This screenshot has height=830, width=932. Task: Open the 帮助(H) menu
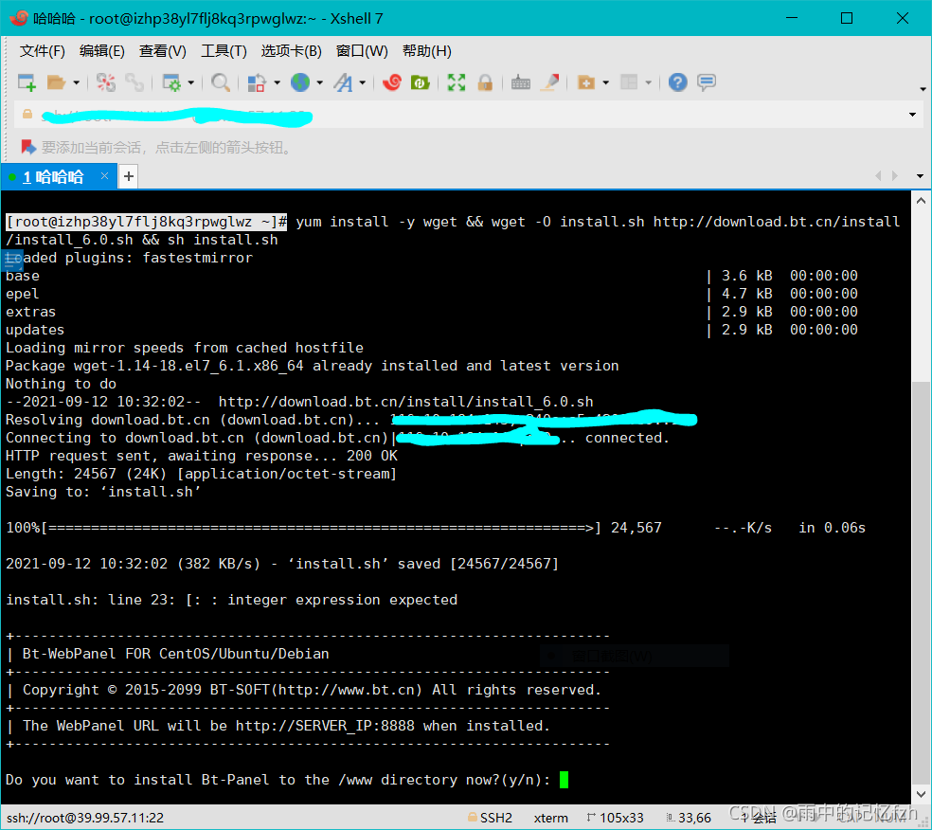click(x=427, y=51)
